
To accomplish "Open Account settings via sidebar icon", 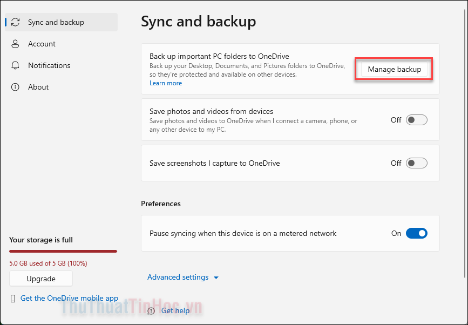I will coord(15,44).
